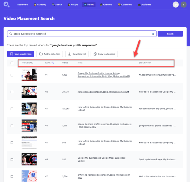Screen dimensions: 190x182
Task: Open the user avatar 'S' menu
Action: (184, 5)
